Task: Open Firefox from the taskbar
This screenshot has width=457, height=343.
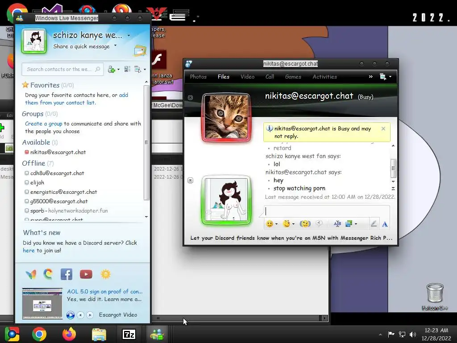Action: coord(69,334)
